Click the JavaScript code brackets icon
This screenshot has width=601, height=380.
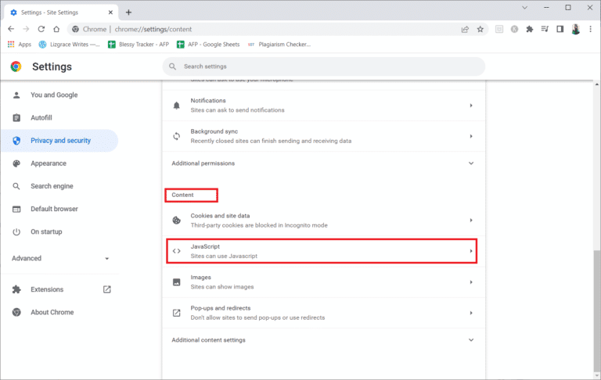coord(176,251)
